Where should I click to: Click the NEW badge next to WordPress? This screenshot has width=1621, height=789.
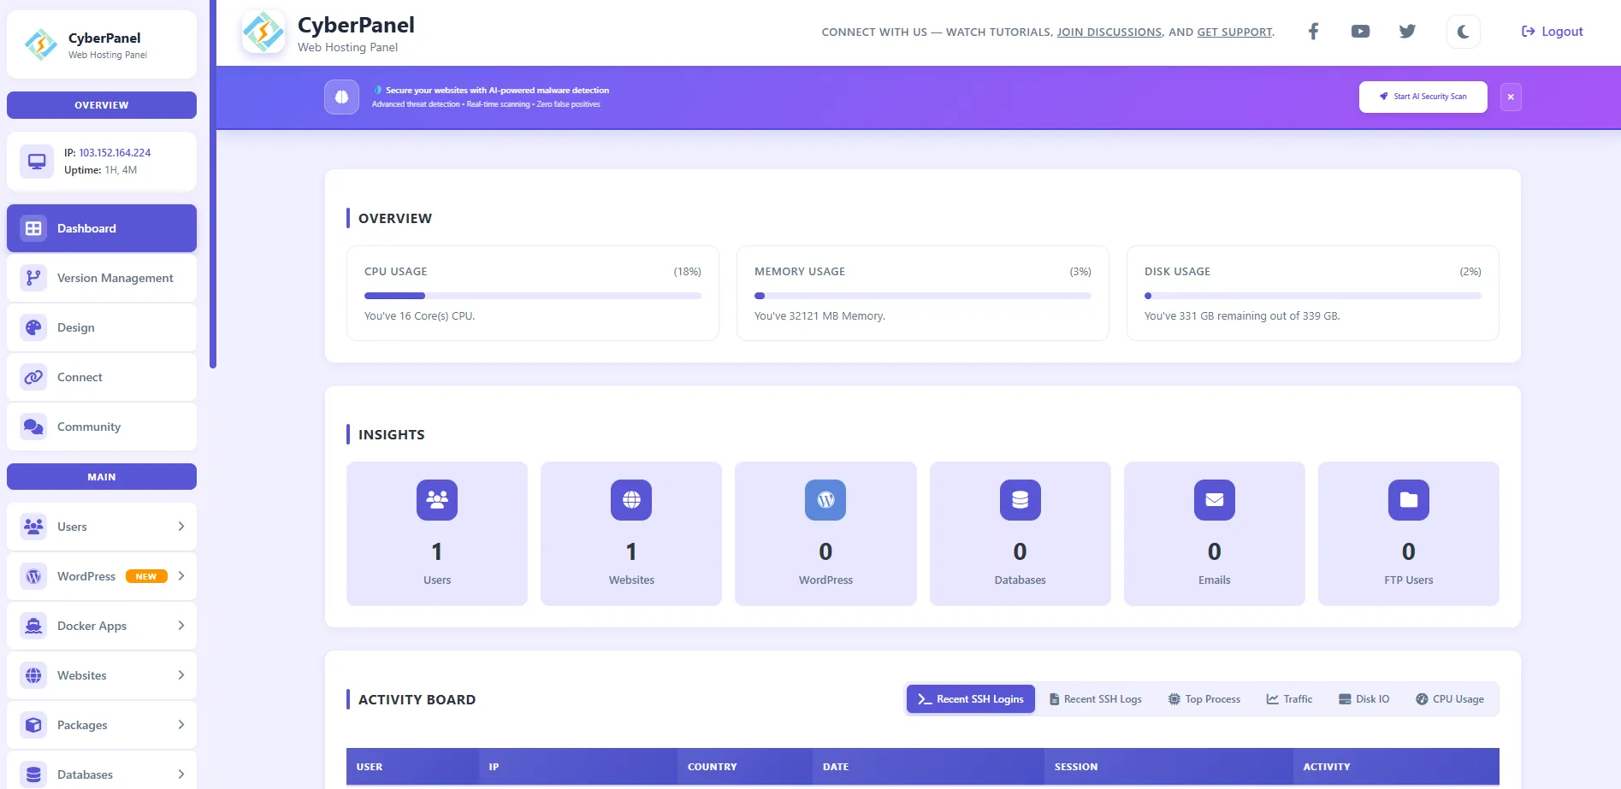click(146, 576)
